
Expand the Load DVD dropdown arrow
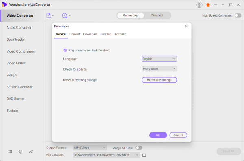tap(70, 15)
